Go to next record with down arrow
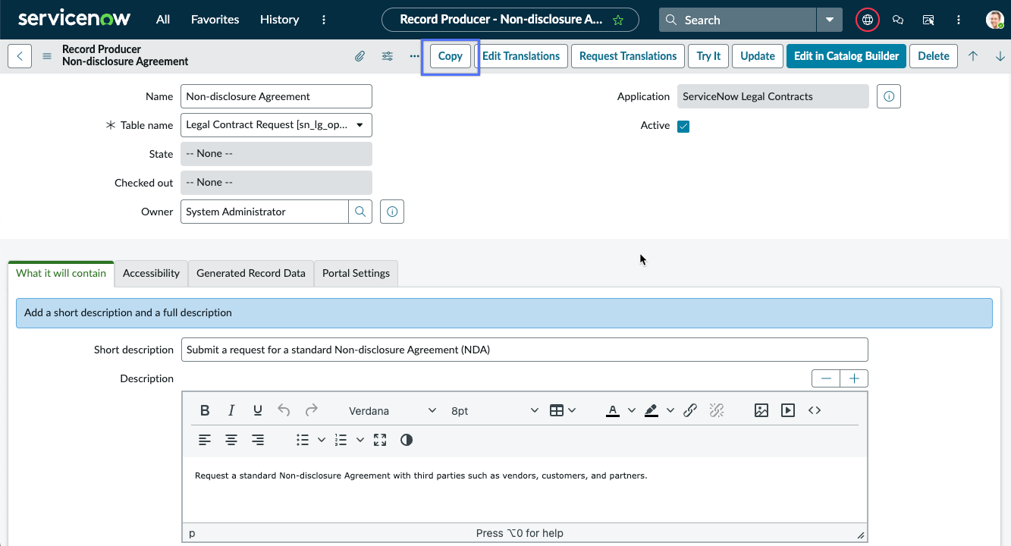This screenshot has height=546, width=1011. pos(1000,56)
